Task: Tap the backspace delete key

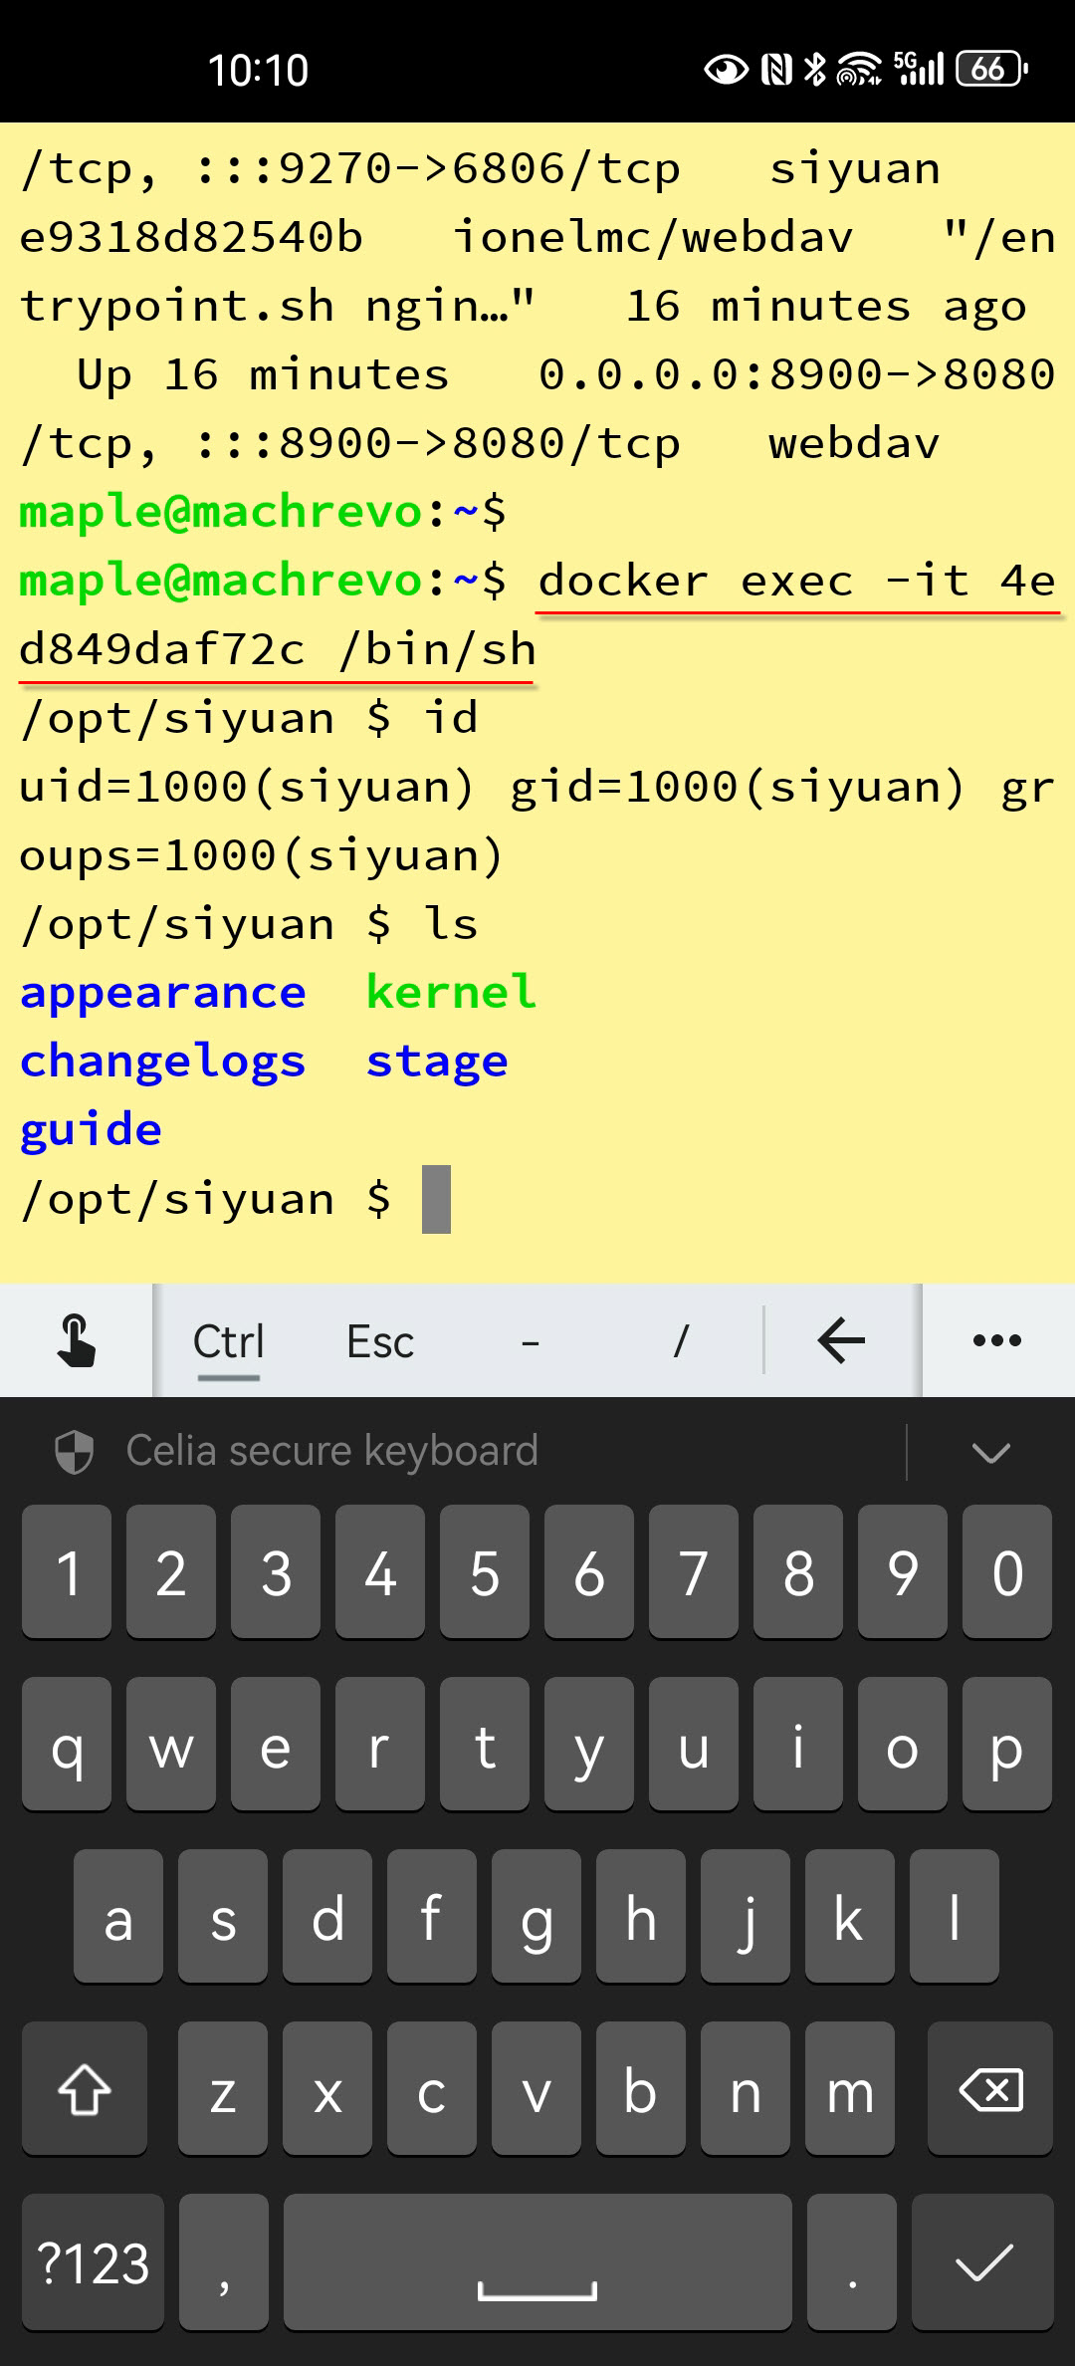Action: [x=990, y=2087]
